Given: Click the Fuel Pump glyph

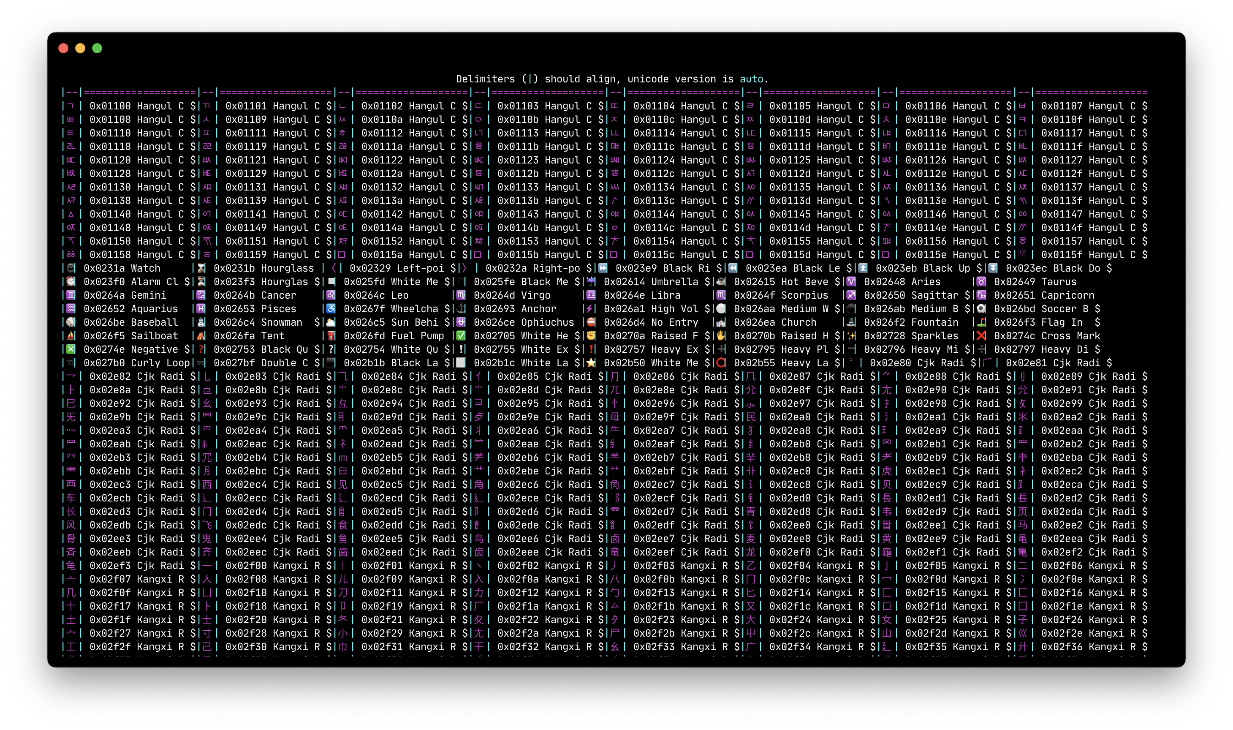Looking at the screenshot, I should [x=330, y=335].
